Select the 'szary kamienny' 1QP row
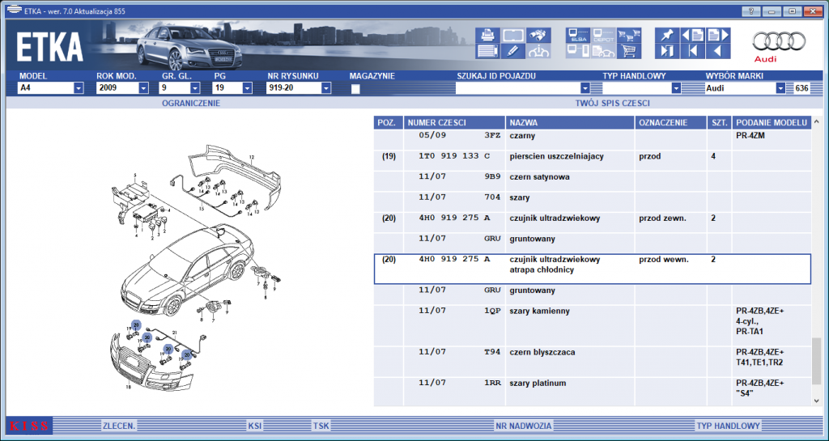The width and height of the screenshot is (829, 441). (x=592, y=325)
